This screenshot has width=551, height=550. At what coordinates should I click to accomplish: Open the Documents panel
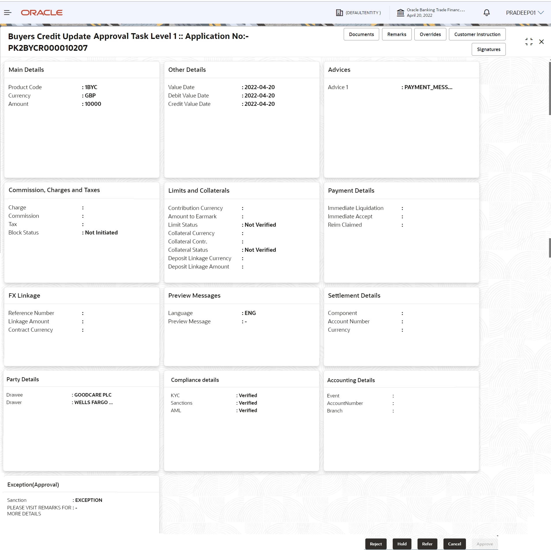[361, 34]
